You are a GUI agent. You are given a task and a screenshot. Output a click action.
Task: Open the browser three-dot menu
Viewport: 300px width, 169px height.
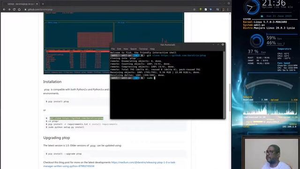click(228, 9)
